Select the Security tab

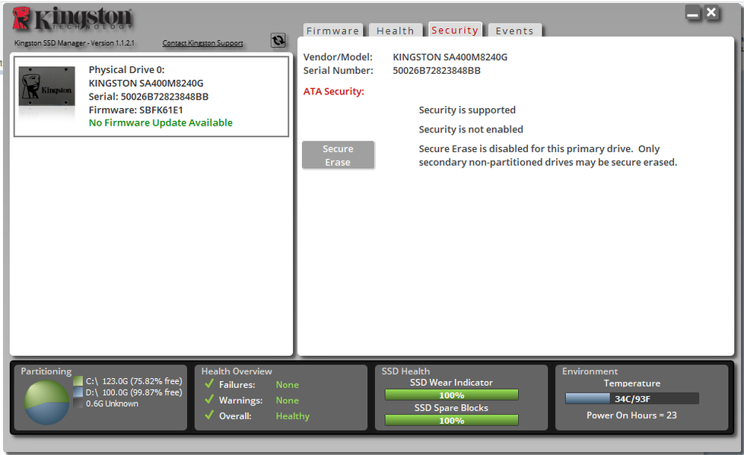point(455,30)
